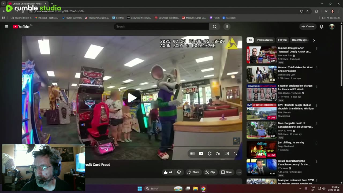
Task: Click the Share button
Action: coord(193,172)
